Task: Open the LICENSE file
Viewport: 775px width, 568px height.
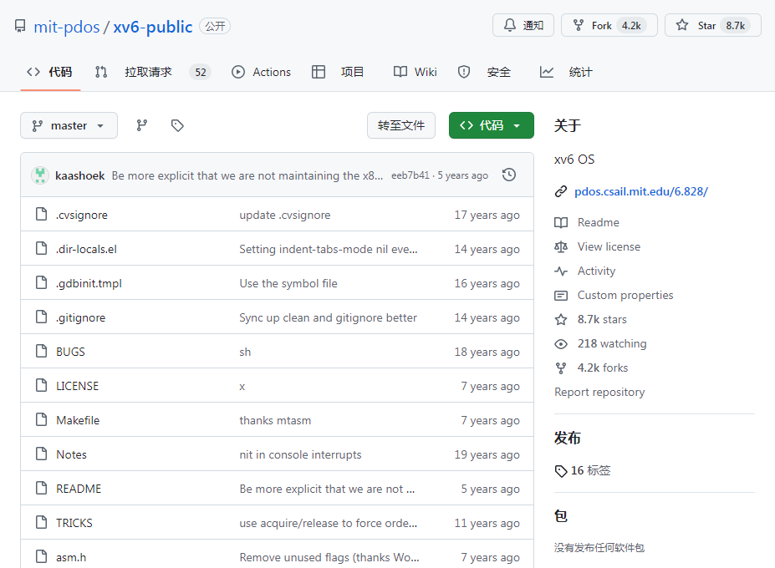Action: [x=77, y=386]
